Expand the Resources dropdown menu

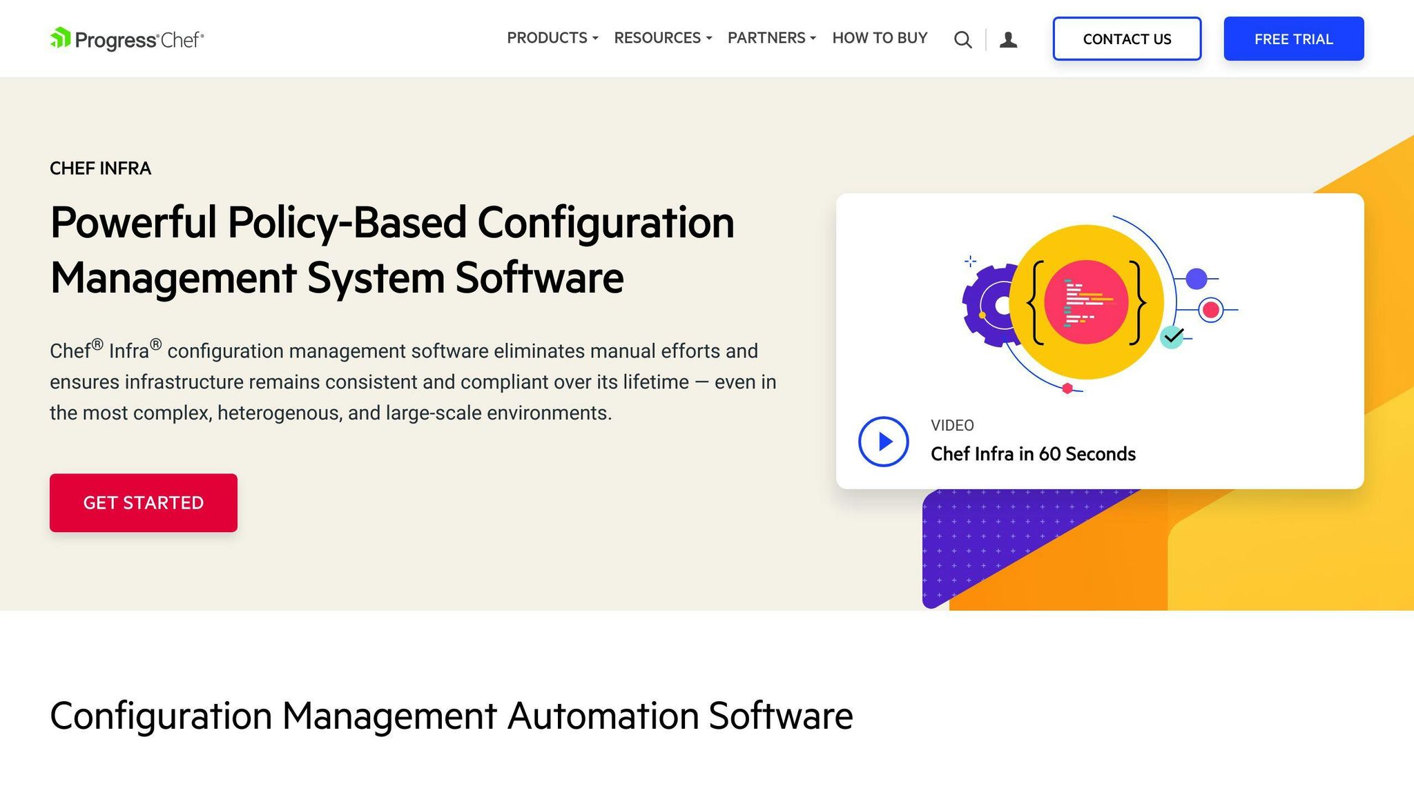[662, 38]
